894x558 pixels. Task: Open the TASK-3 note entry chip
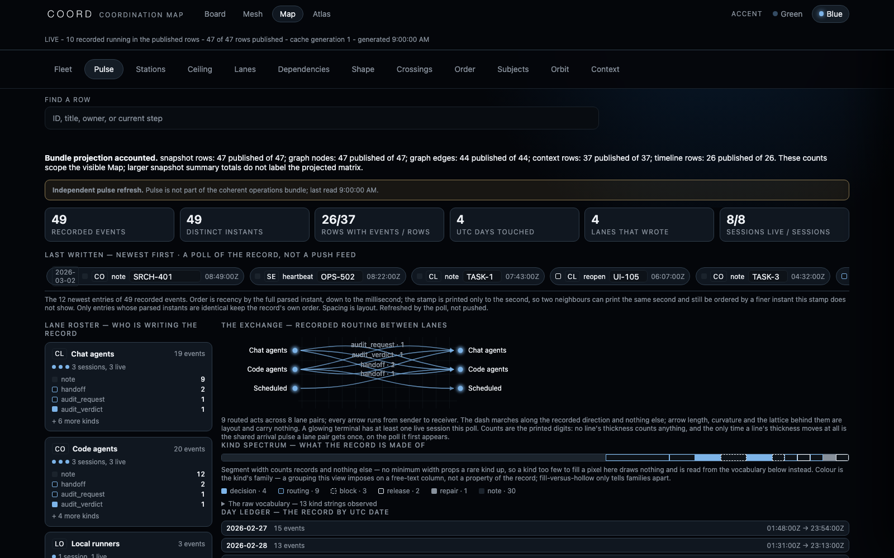coord(763,277)
